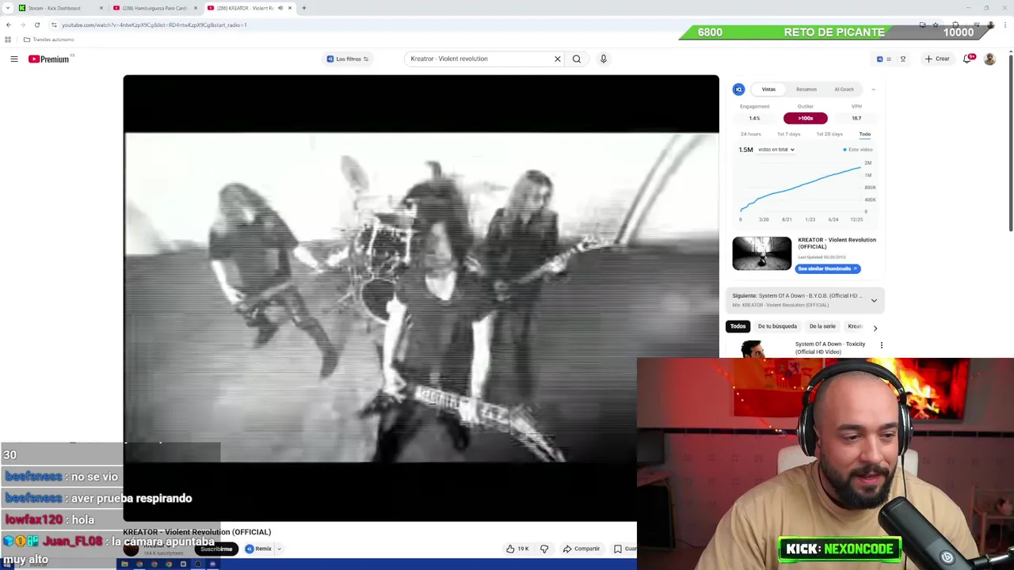This screenshot has height=570, width=1014.
Task: Reload the page with the refresh icon
Action: 36,25
